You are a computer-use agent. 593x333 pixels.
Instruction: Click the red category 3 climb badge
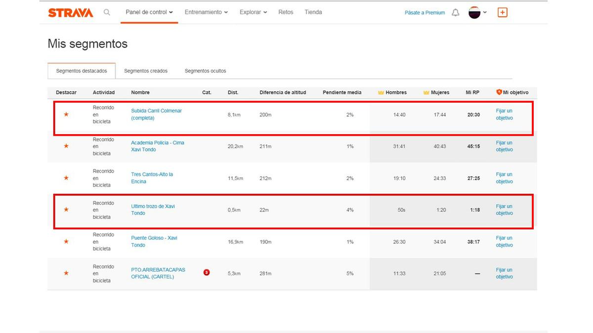[x=207, y=272]
